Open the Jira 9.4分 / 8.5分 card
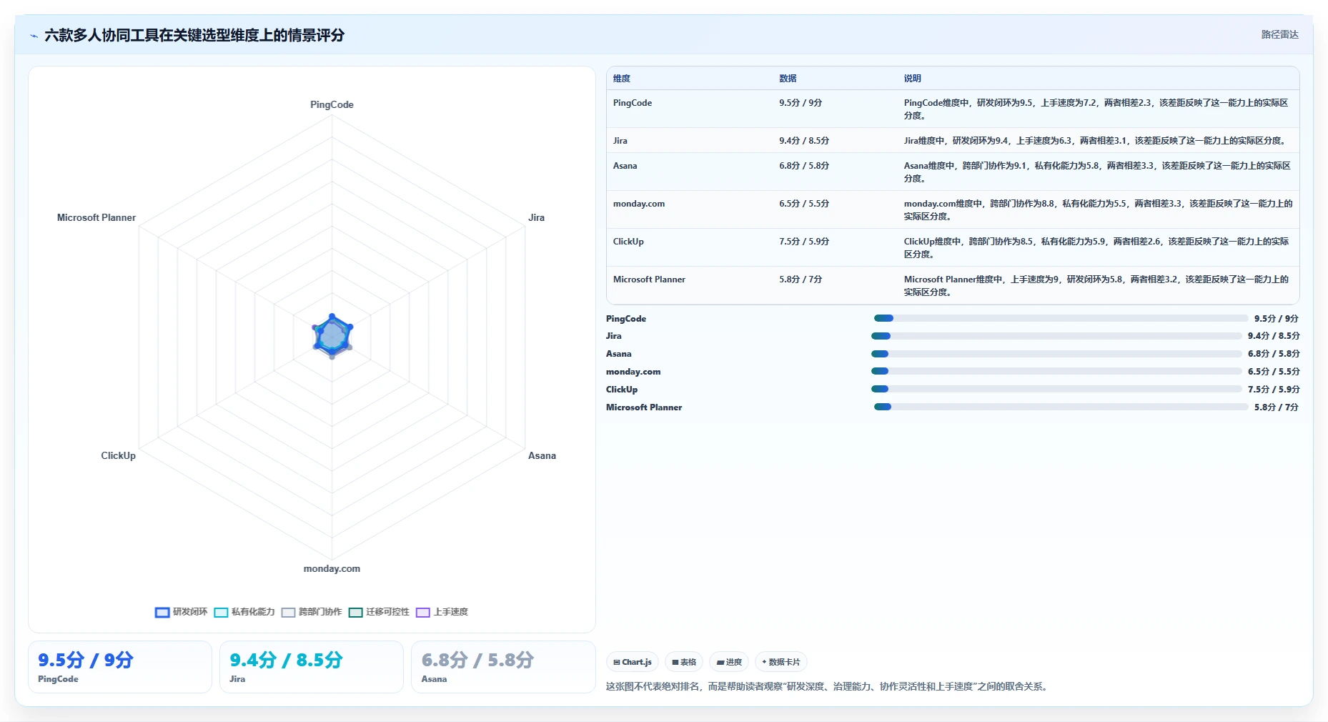 click(312, 667)
